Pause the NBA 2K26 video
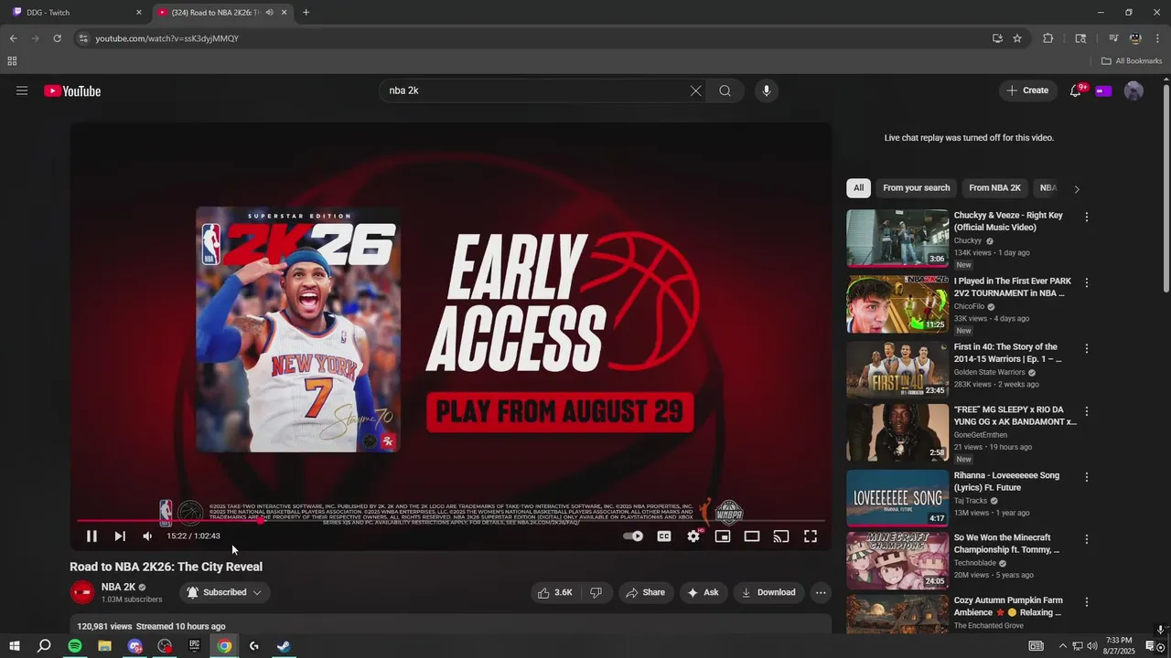 coord(91,536)
